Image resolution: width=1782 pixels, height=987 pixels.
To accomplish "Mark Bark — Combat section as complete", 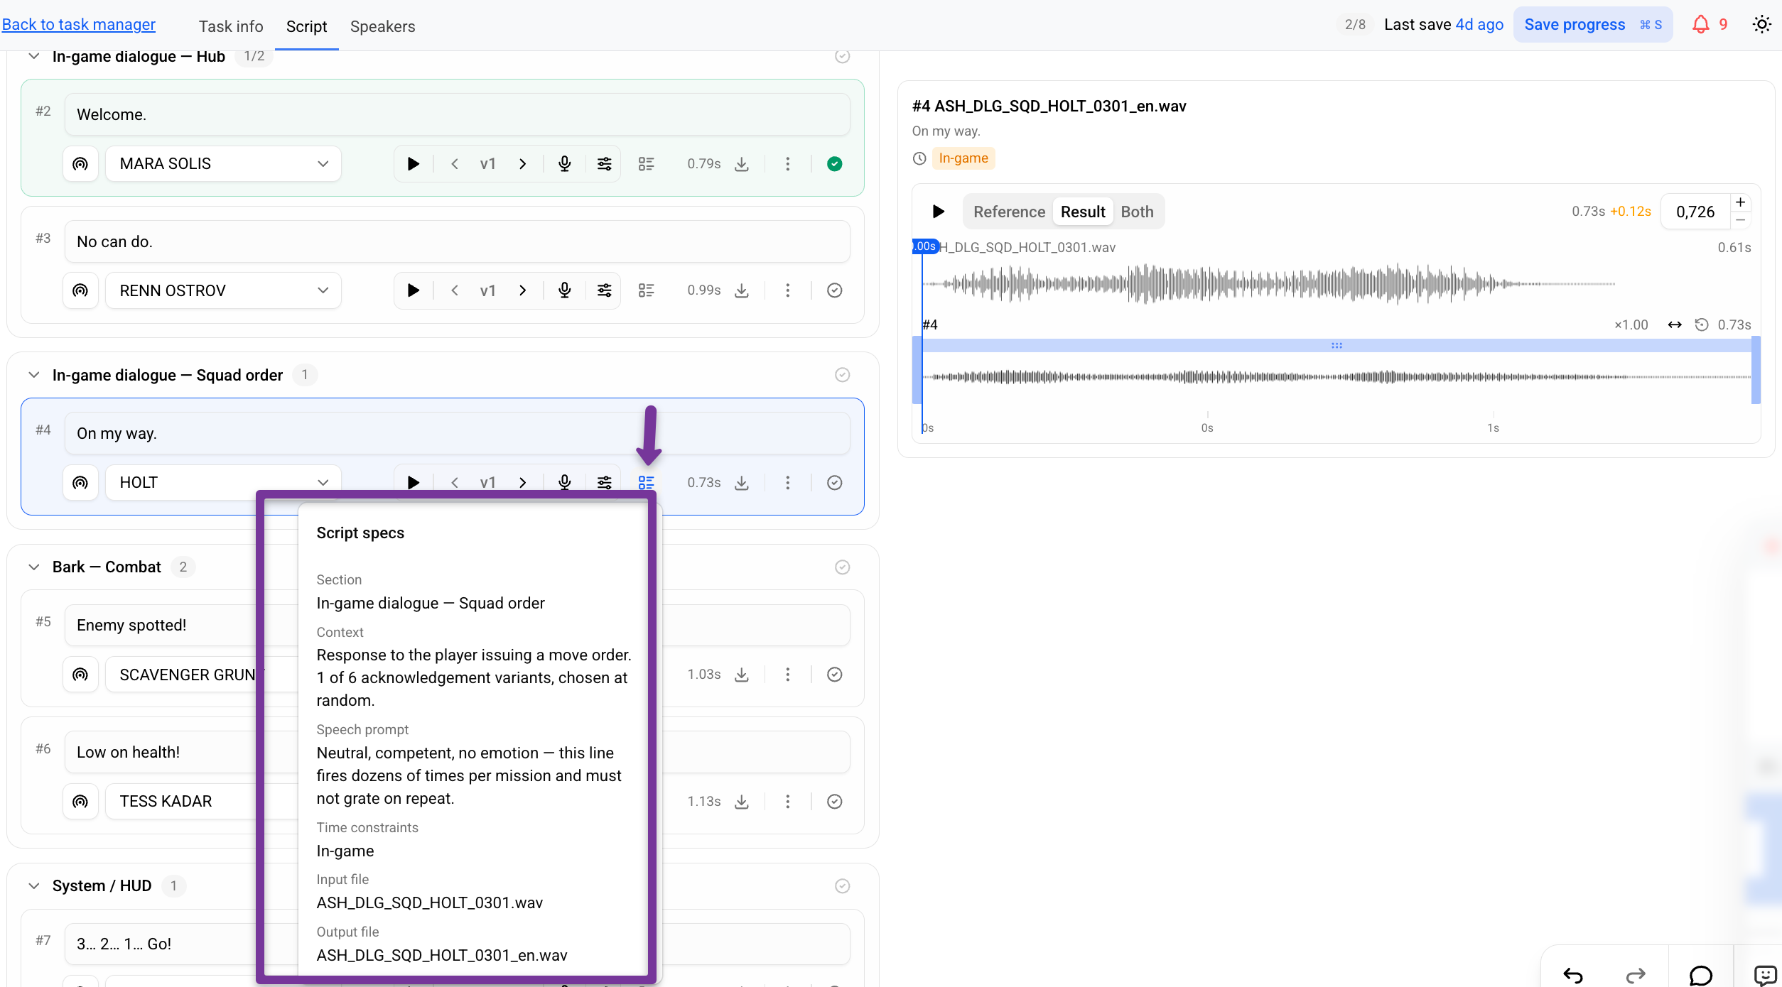I will pos(842,567).
